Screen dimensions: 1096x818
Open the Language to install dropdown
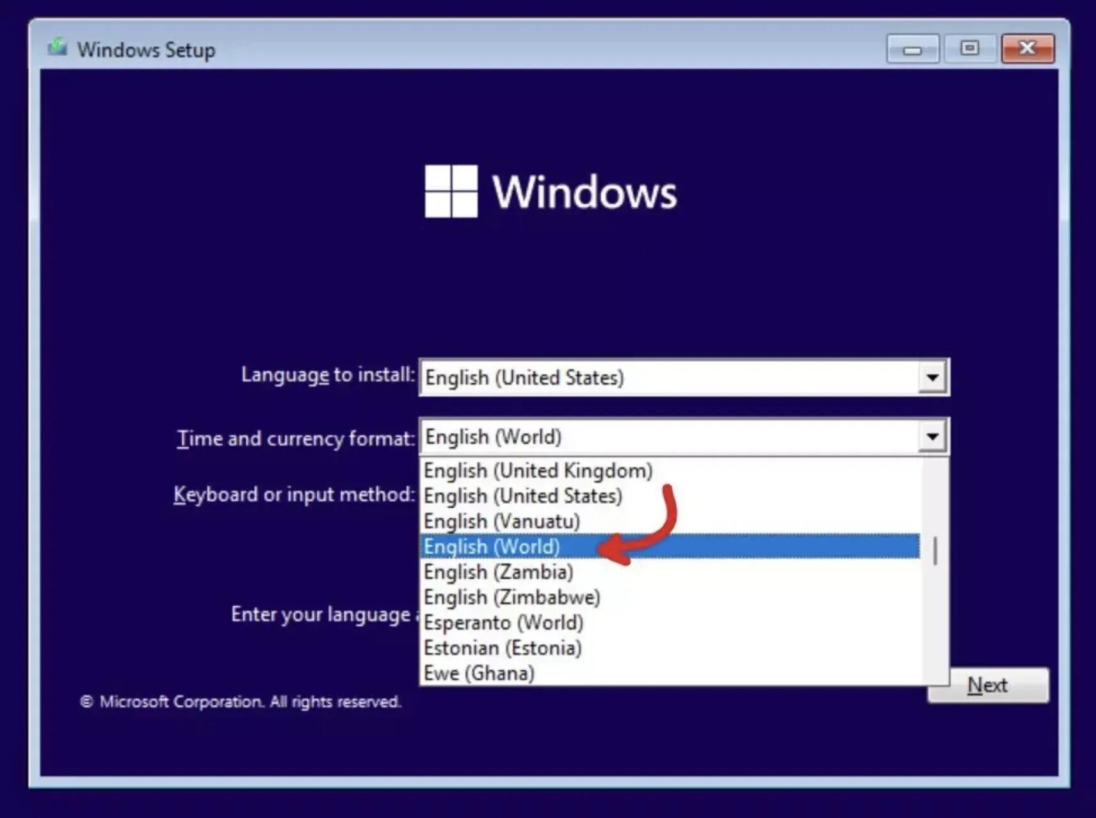[932, 378]
